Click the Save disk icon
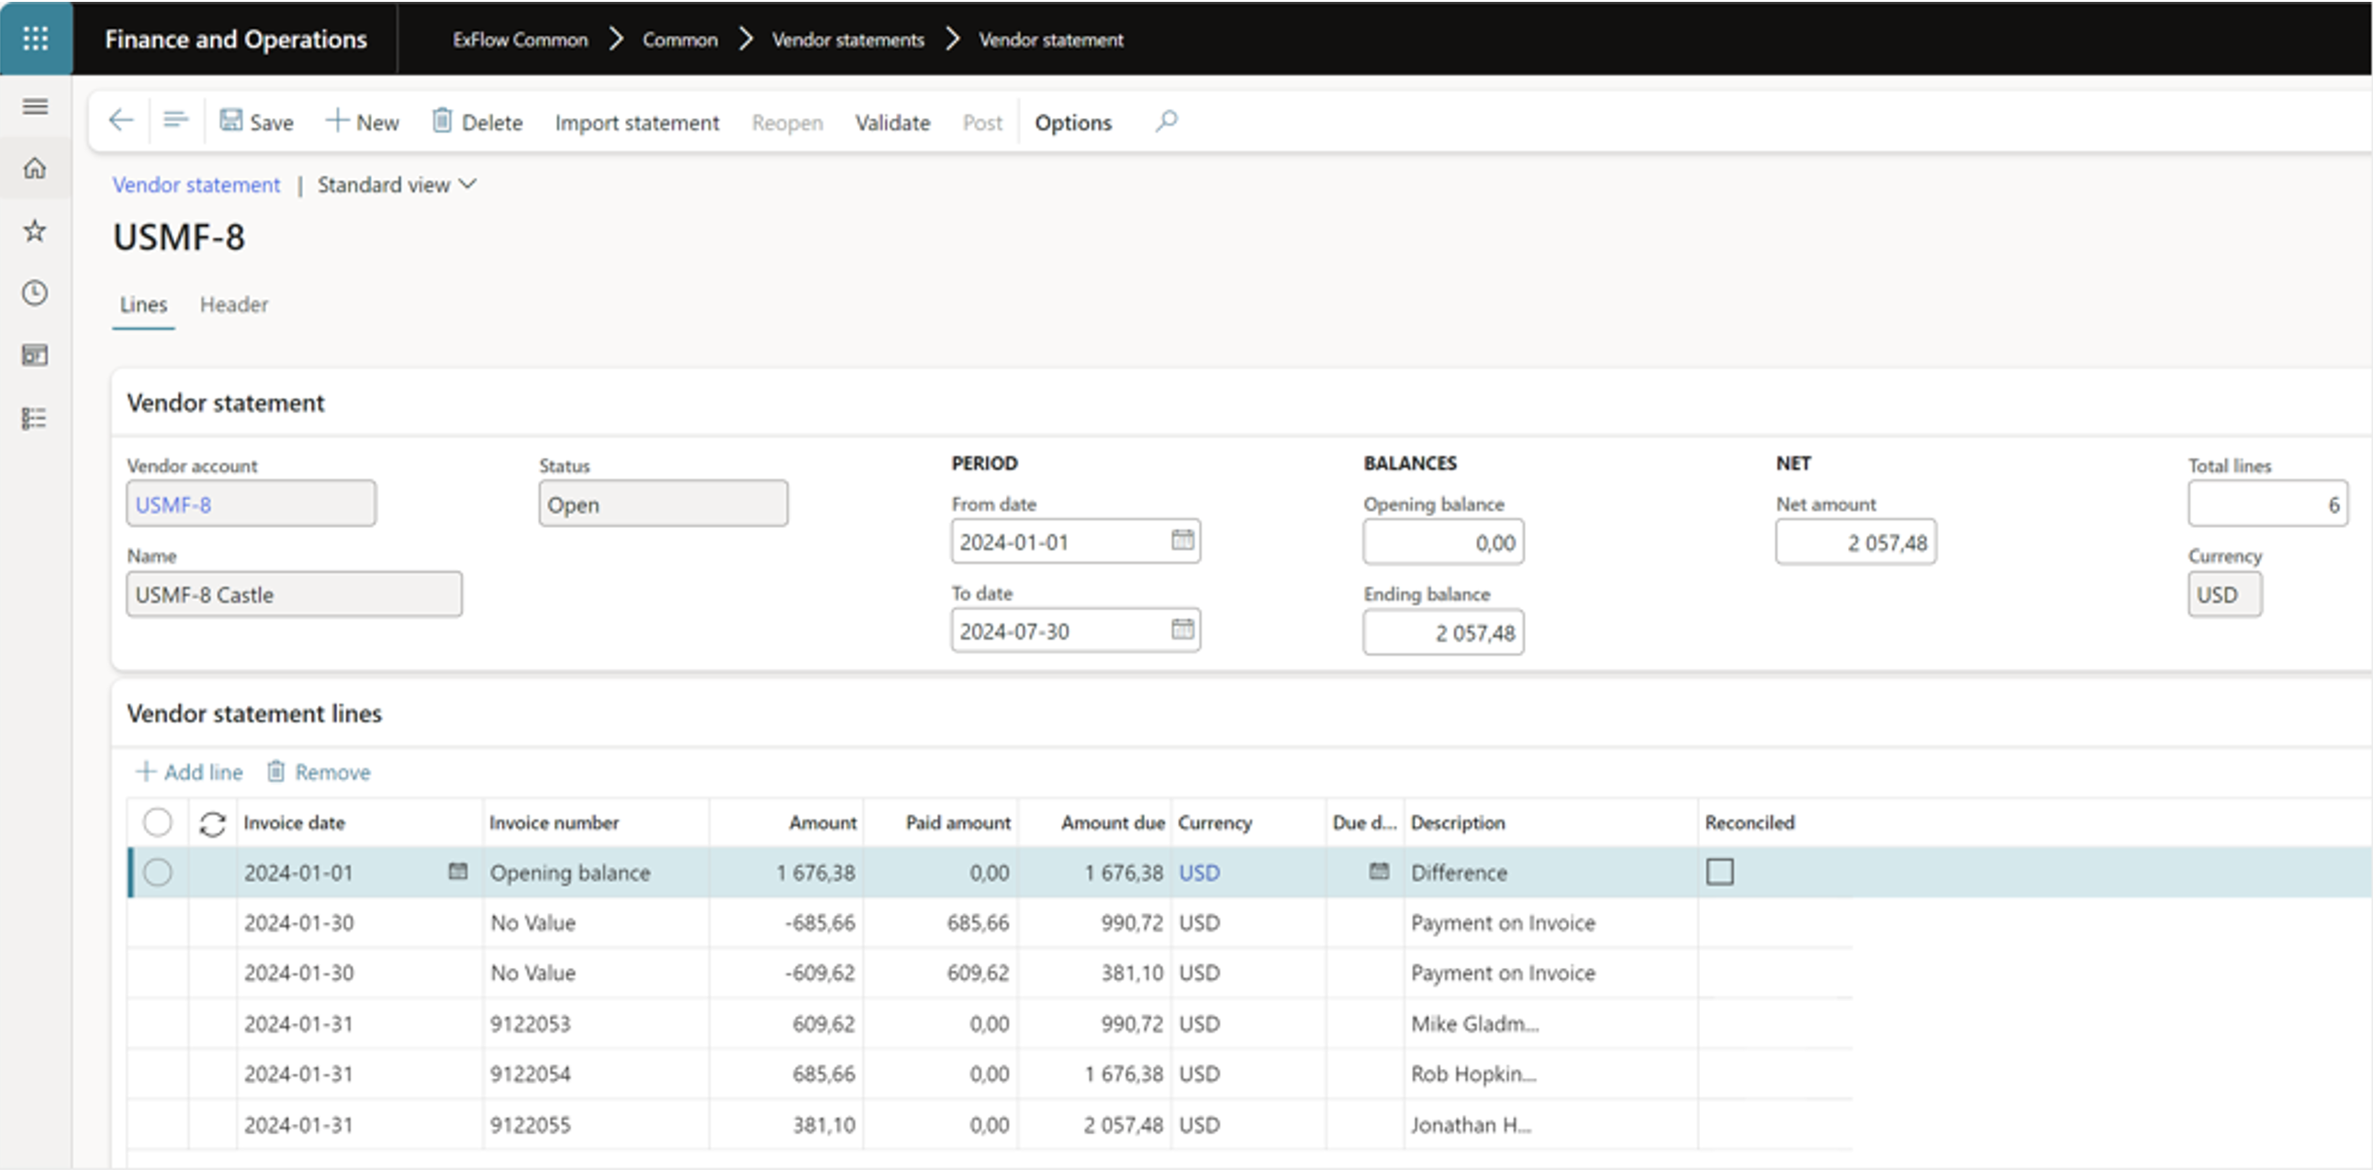 pyautogui.click(x=230, y=120)
